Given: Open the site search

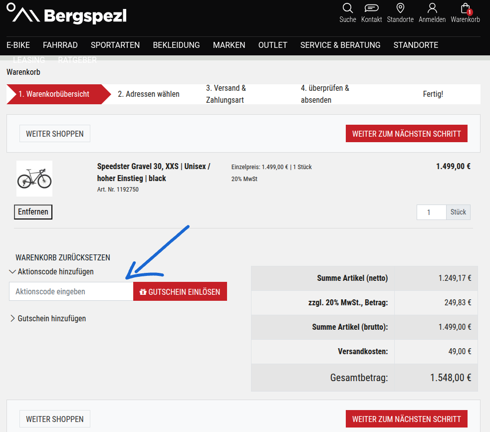Looking at the screenshot, I should coord(347,9).
